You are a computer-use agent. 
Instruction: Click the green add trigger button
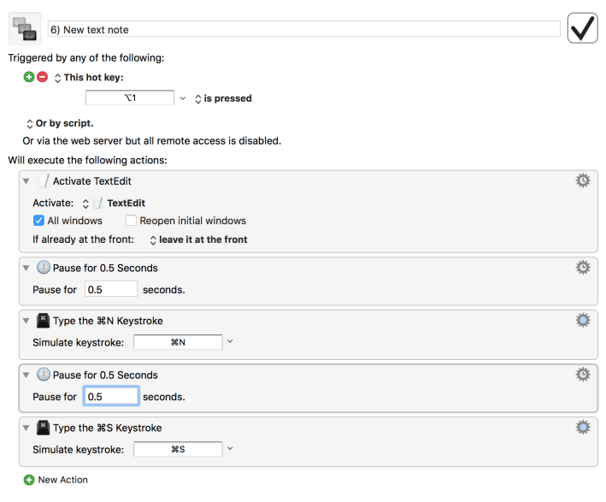point(29,77)
